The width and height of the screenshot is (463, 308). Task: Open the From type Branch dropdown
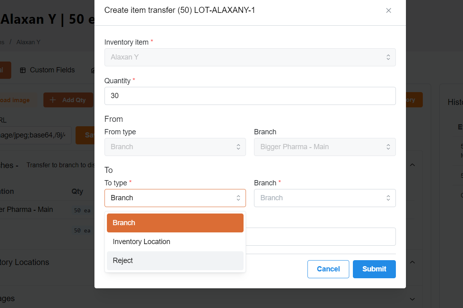[x=175, y=147]
